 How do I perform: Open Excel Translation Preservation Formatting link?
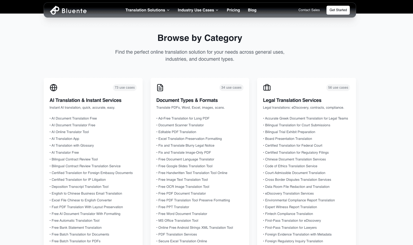[190, 139]
